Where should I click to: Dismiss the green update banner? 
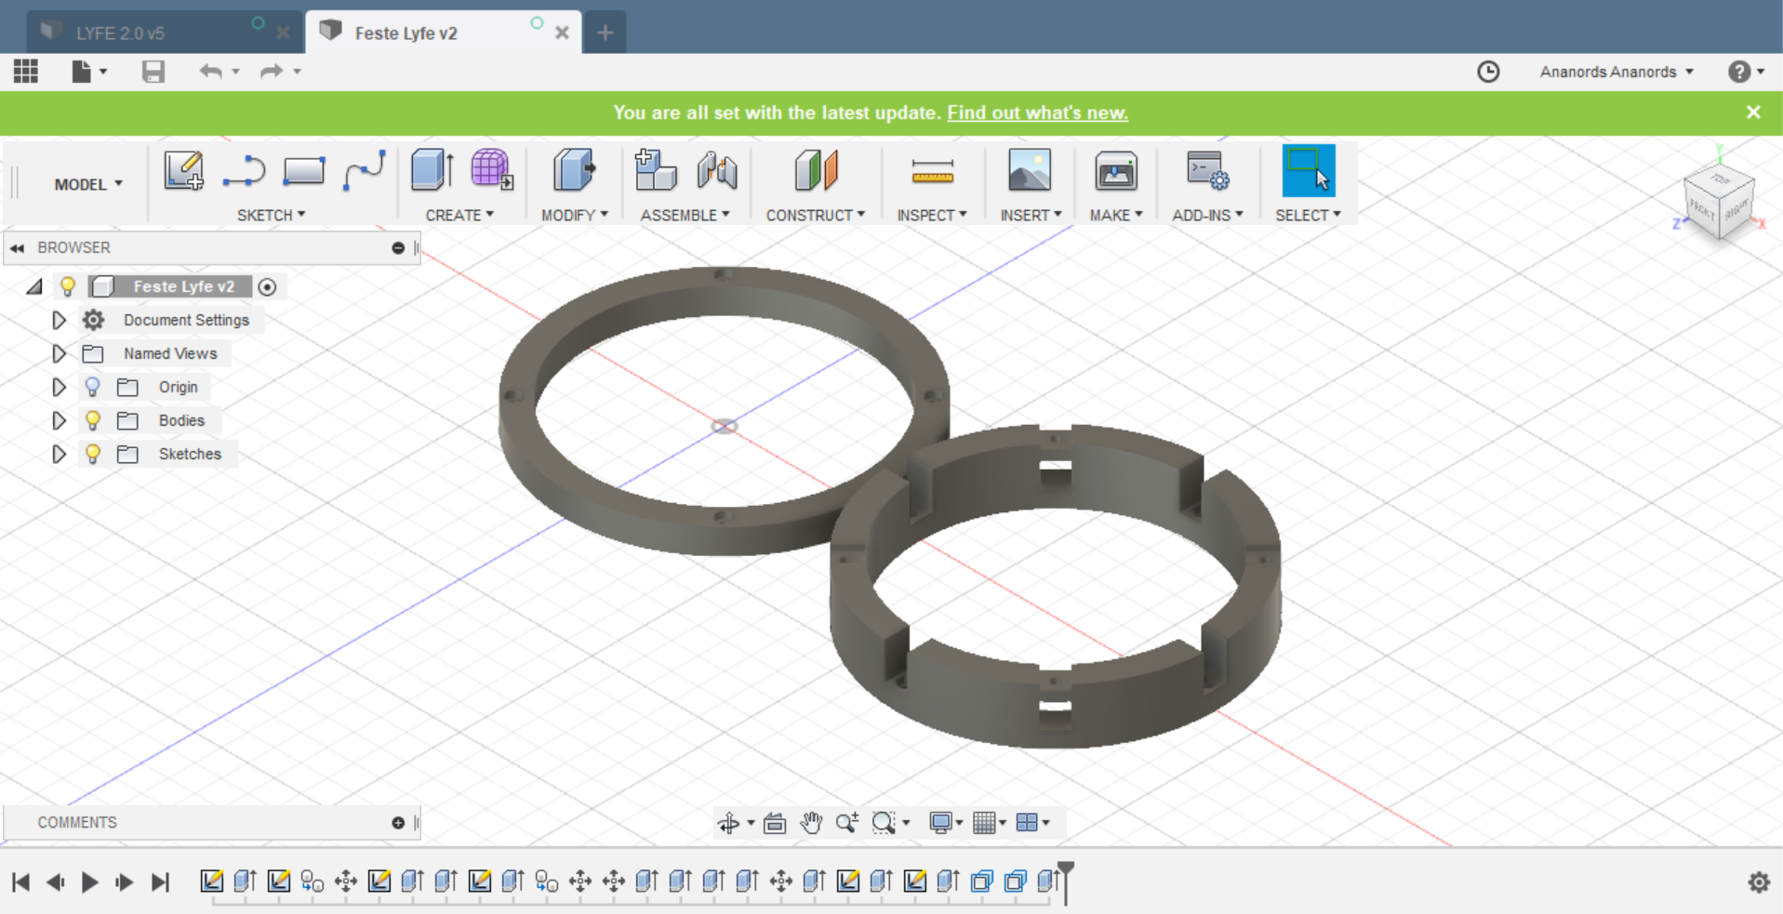coord(1753,113)
